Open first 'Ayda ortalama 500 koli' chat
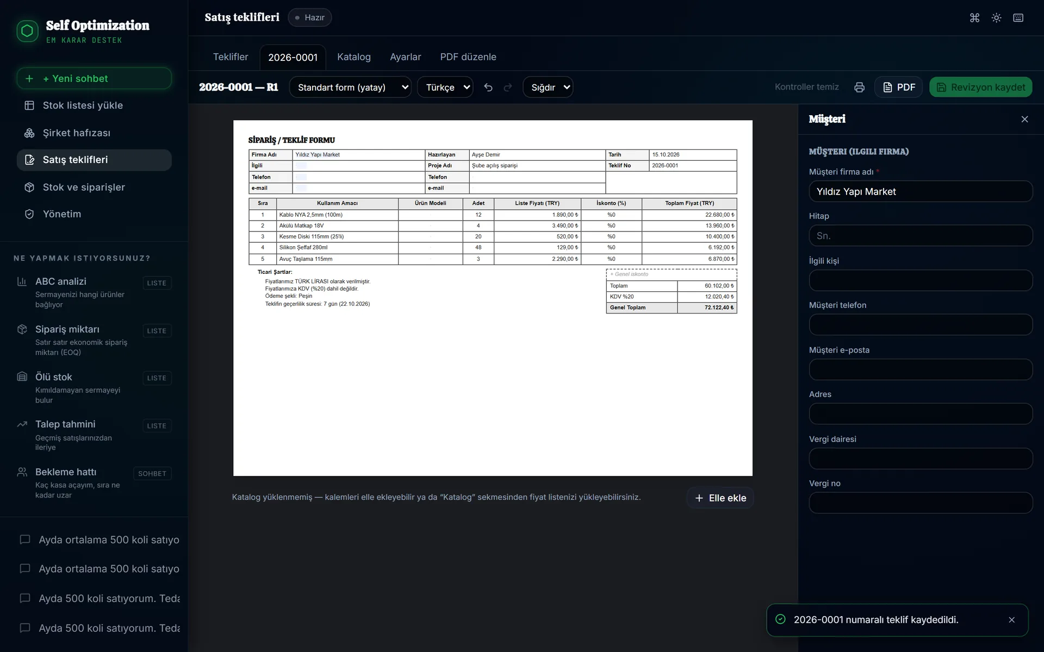The width and height of the screenshot is (1044, 652). [99, 540]
